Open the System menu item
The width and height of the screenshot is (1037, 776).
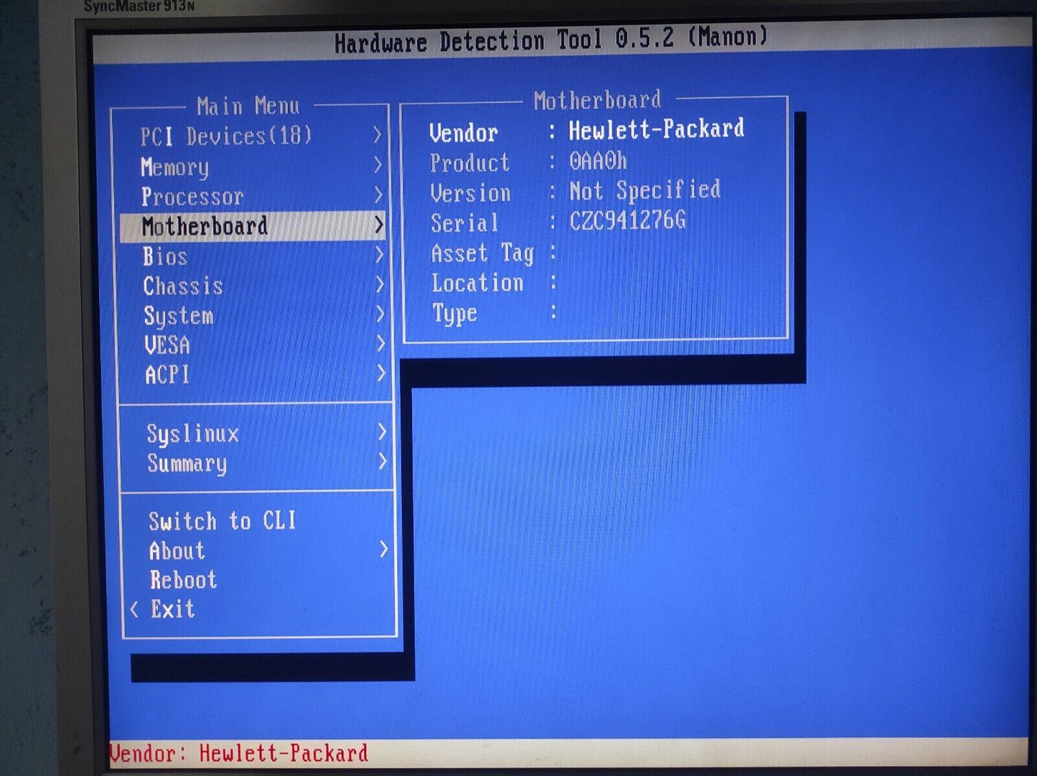(179, 316)
